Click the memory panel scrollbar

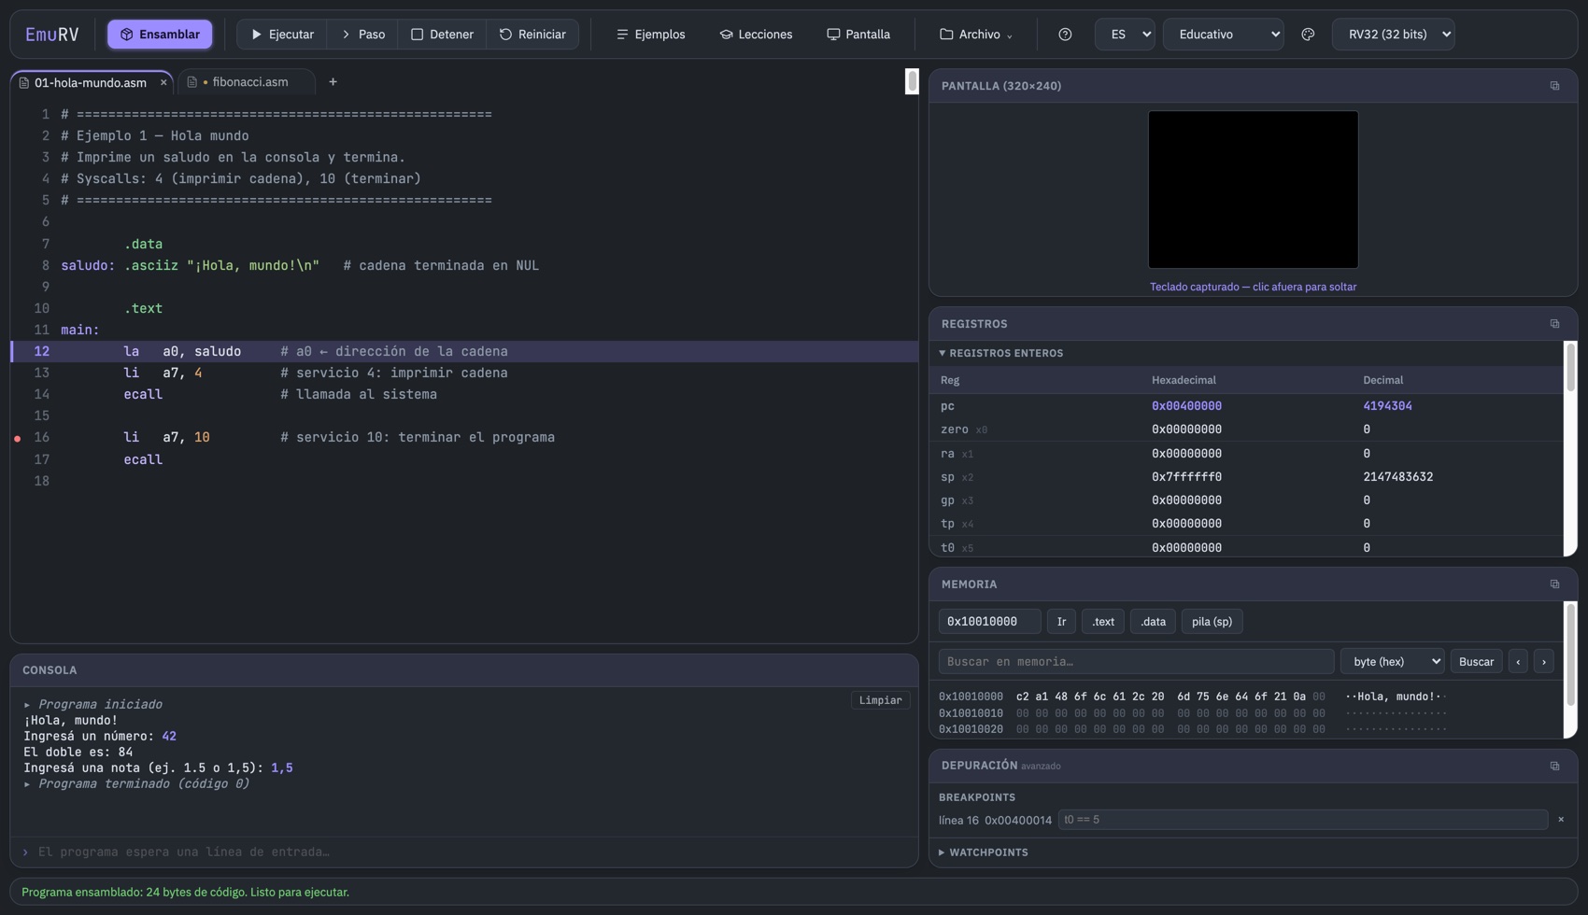[1570, 655]
